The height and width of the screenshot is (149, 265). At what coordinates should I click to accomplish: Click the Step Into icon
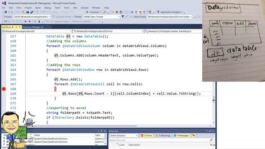point(136,12)
